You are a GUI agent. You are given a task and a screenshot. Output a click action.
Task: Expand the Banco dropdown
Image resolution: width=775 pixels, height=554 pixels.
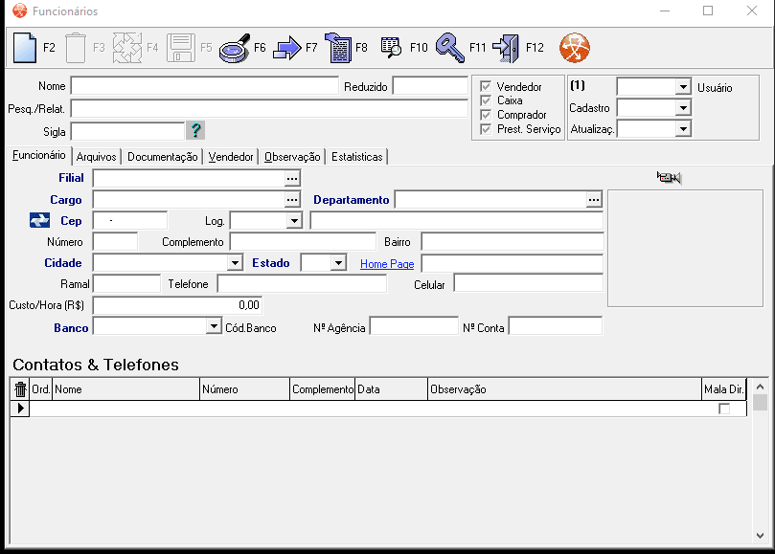(x=215, y=327)
